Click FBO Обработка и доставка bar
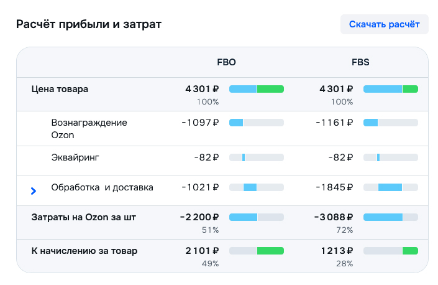 (x=250, y=187)
